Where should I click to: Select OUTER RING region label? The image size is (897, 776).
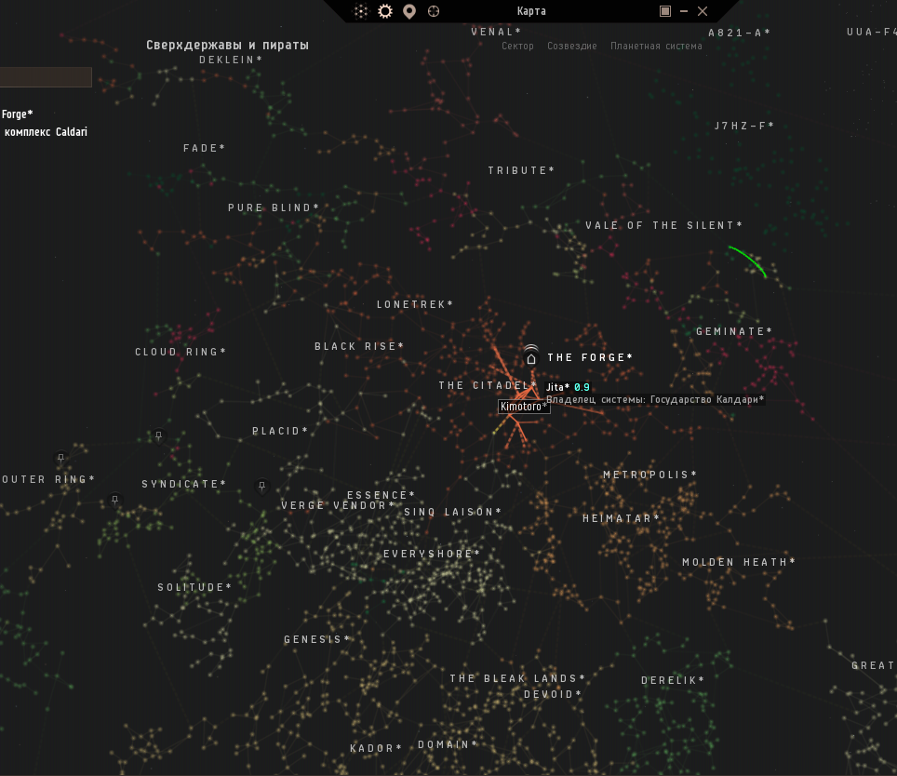coord(48,479)
